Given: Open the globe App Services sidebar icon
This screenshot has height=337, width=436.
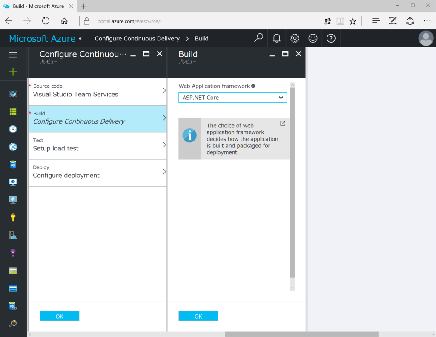Looking at the screenshot, I should coord(13,147).
